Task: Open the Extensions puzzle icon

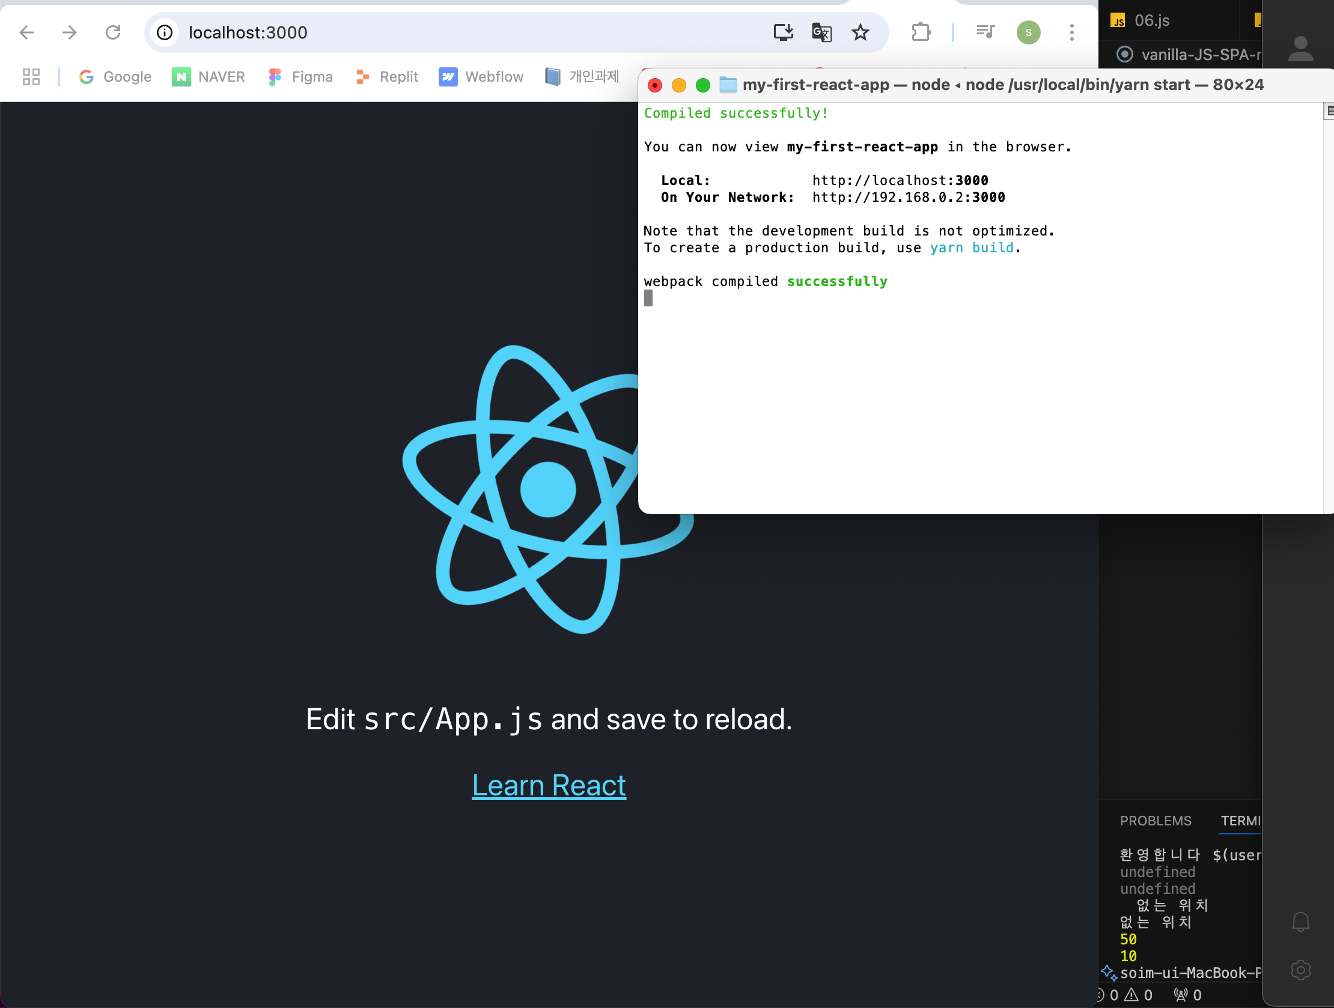Action: [x=921, y=32]
